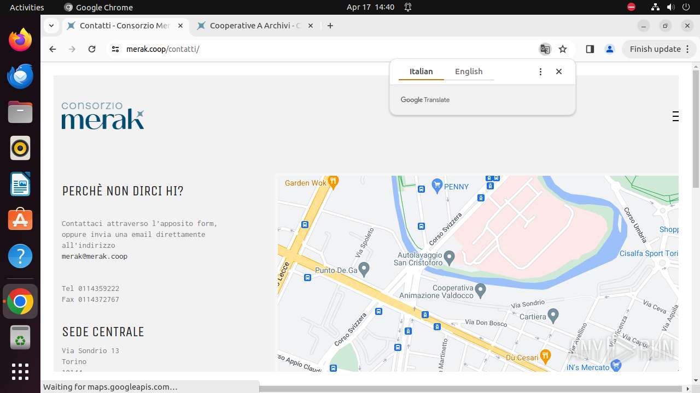Expand the tab search dropdown
This screenshot has width=700, height=393.
51,26
